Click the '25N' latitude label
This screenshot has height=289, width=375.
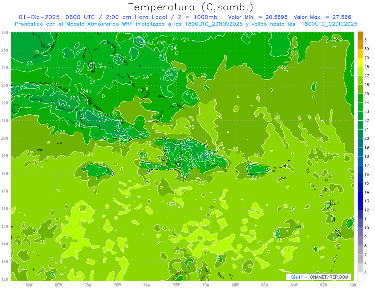coord(5,50)
